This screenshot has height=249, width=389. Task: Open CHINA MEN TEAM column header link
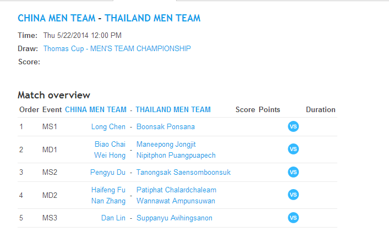[96, 109]
